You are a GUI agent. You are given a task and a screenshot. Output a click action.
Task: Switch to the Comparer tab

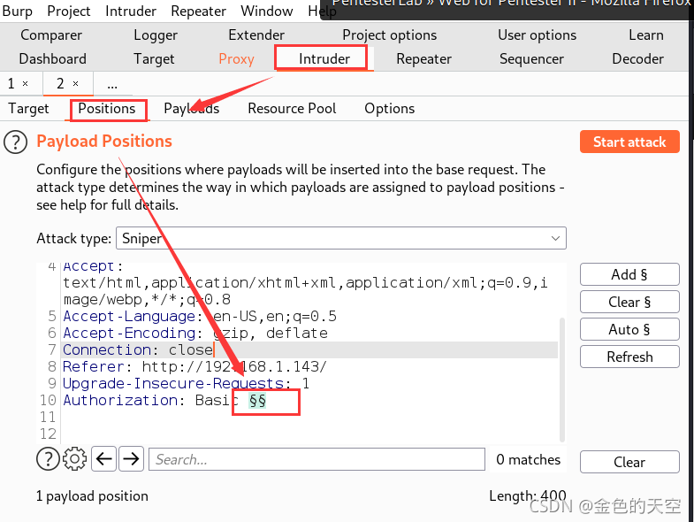pos(51,35)
